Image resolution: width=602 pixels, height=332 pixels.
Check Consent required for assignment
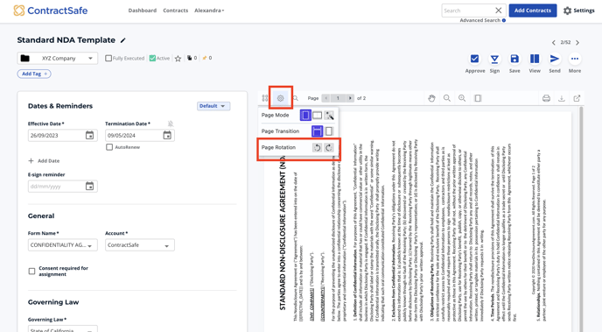coord(31,272)
